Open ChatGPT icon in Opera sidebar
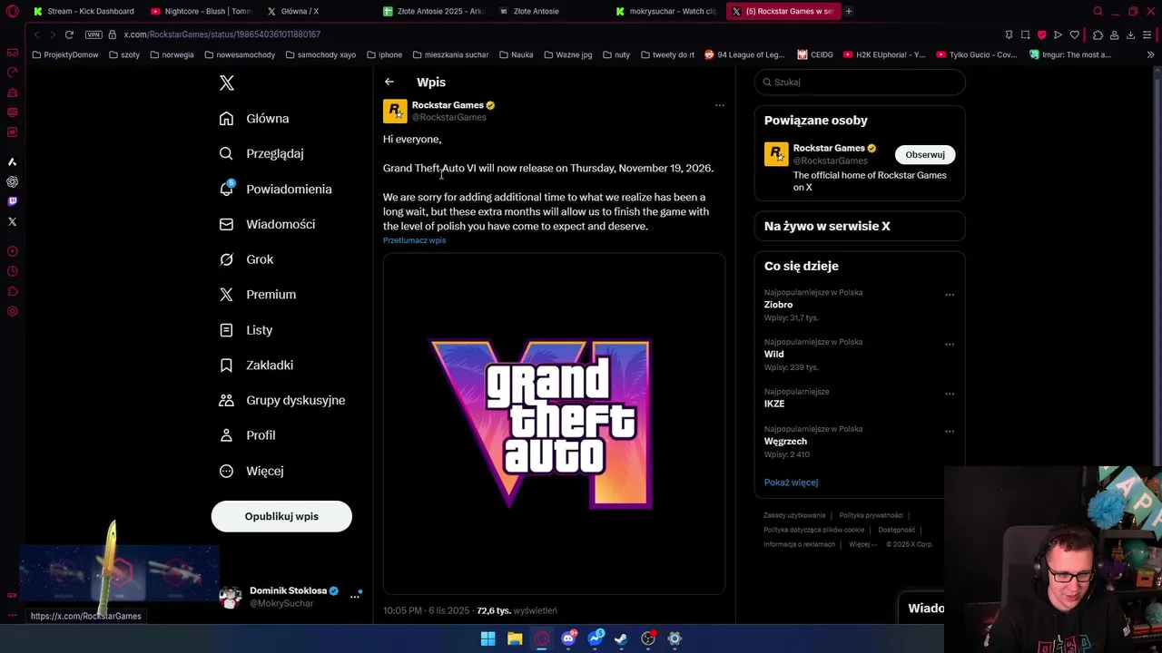The width and height of the screenshot is (1162, 653). point(12,181)
